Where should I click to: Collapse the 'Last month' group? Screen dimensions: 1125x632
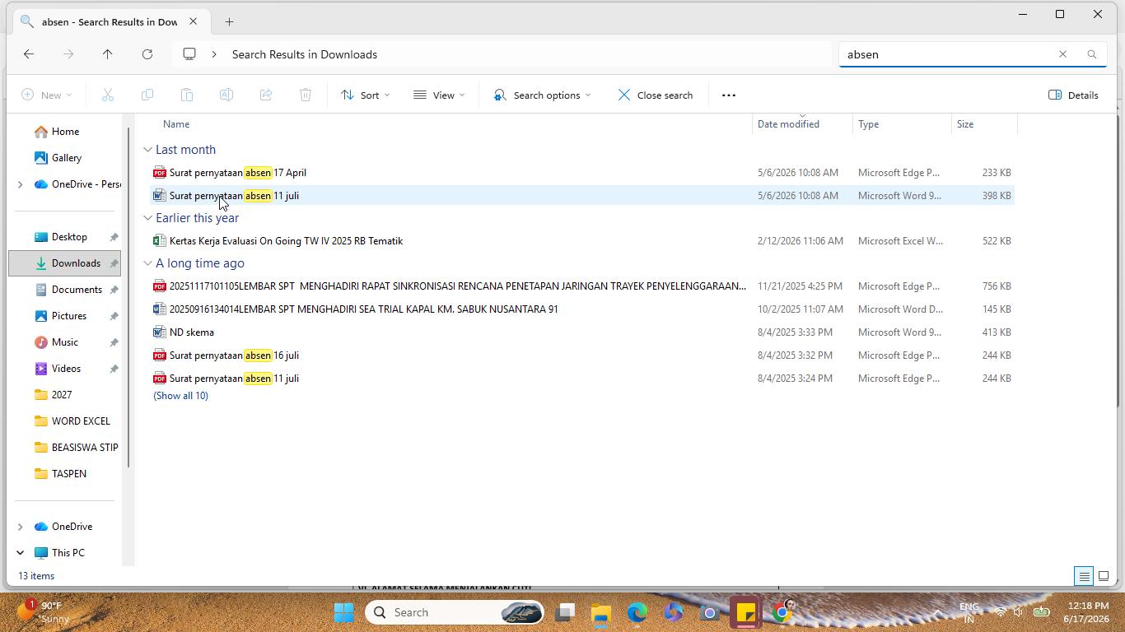pyautogui.click(x=147, y=150)
